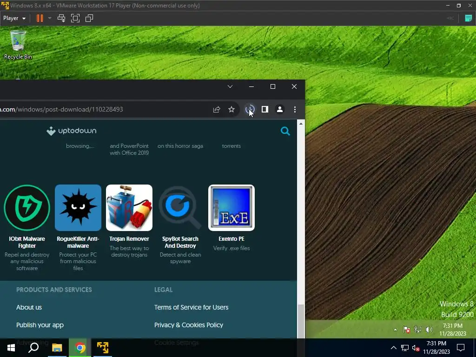The height and width of the screenshot is (357, 476).
Task: Show hidden icons in guest VM tray
Action: 395,330
